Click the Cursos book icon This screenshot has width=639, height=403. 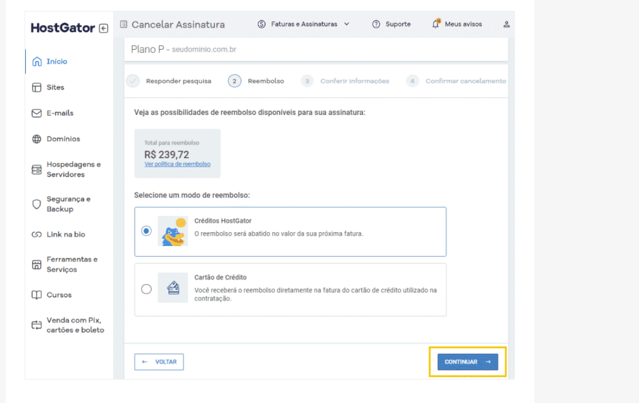pos(37,295)
